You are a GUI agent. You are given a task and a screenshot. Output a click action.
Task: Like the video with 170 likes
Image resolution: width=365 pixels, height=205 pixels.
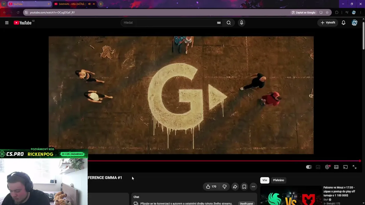pyautogui.click(x=211, y=187)
